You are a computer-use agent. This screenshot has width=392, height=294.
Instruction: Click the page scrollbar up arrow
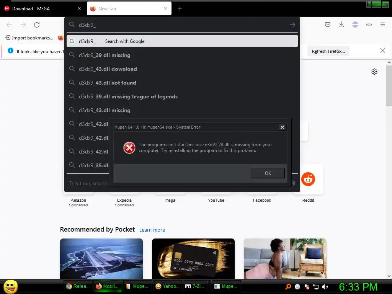point(389,62)
